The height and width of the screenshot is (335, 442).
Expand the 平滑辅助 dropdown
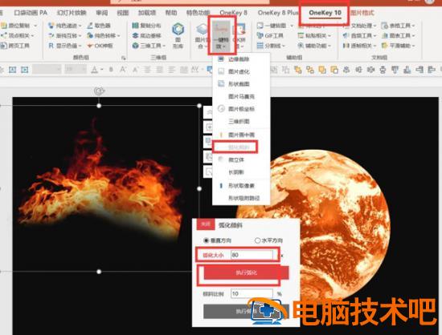point(413,46)
